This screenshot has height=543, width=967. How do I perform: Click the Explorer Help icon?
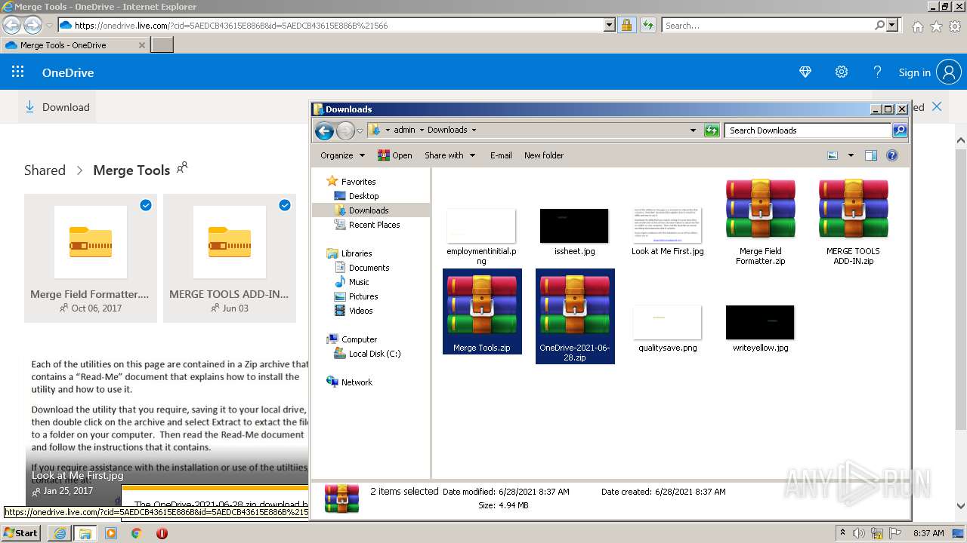892,155
